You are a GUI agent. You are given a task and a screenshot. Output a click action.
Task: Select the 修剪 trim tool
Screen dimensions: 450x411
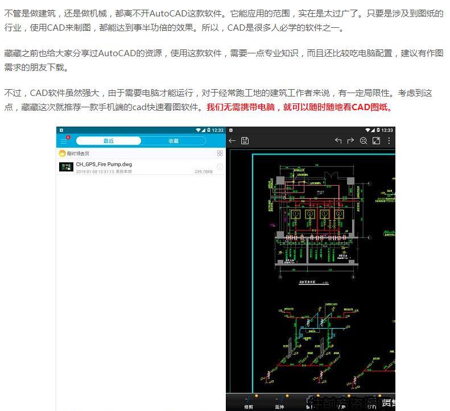pyautogui.click(x=249, y=402)
